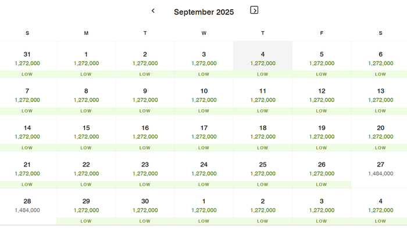Go to previous month arrow
This screenshot has height=228, width=407.
pos(153,11)
